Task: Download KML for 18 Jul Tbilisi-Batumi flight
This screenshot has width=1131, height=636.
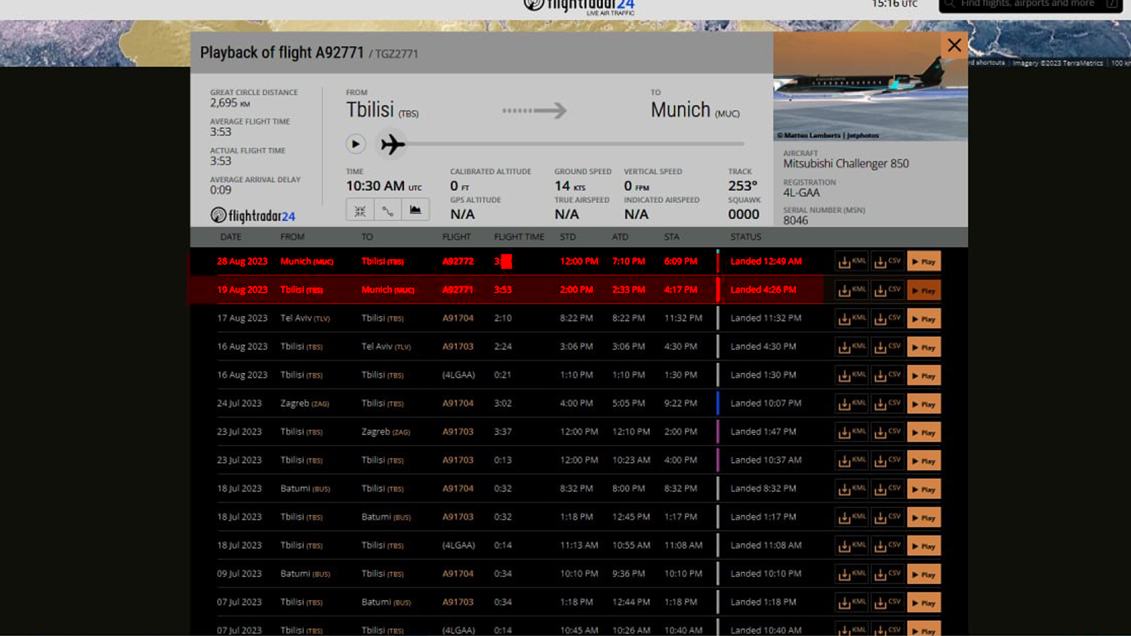Action: click(852, 518)
